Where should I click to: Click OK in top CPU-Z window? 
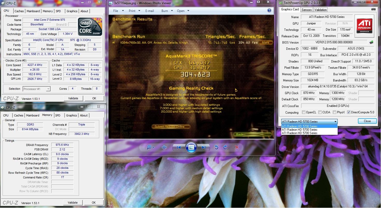[x=94, y=98]
